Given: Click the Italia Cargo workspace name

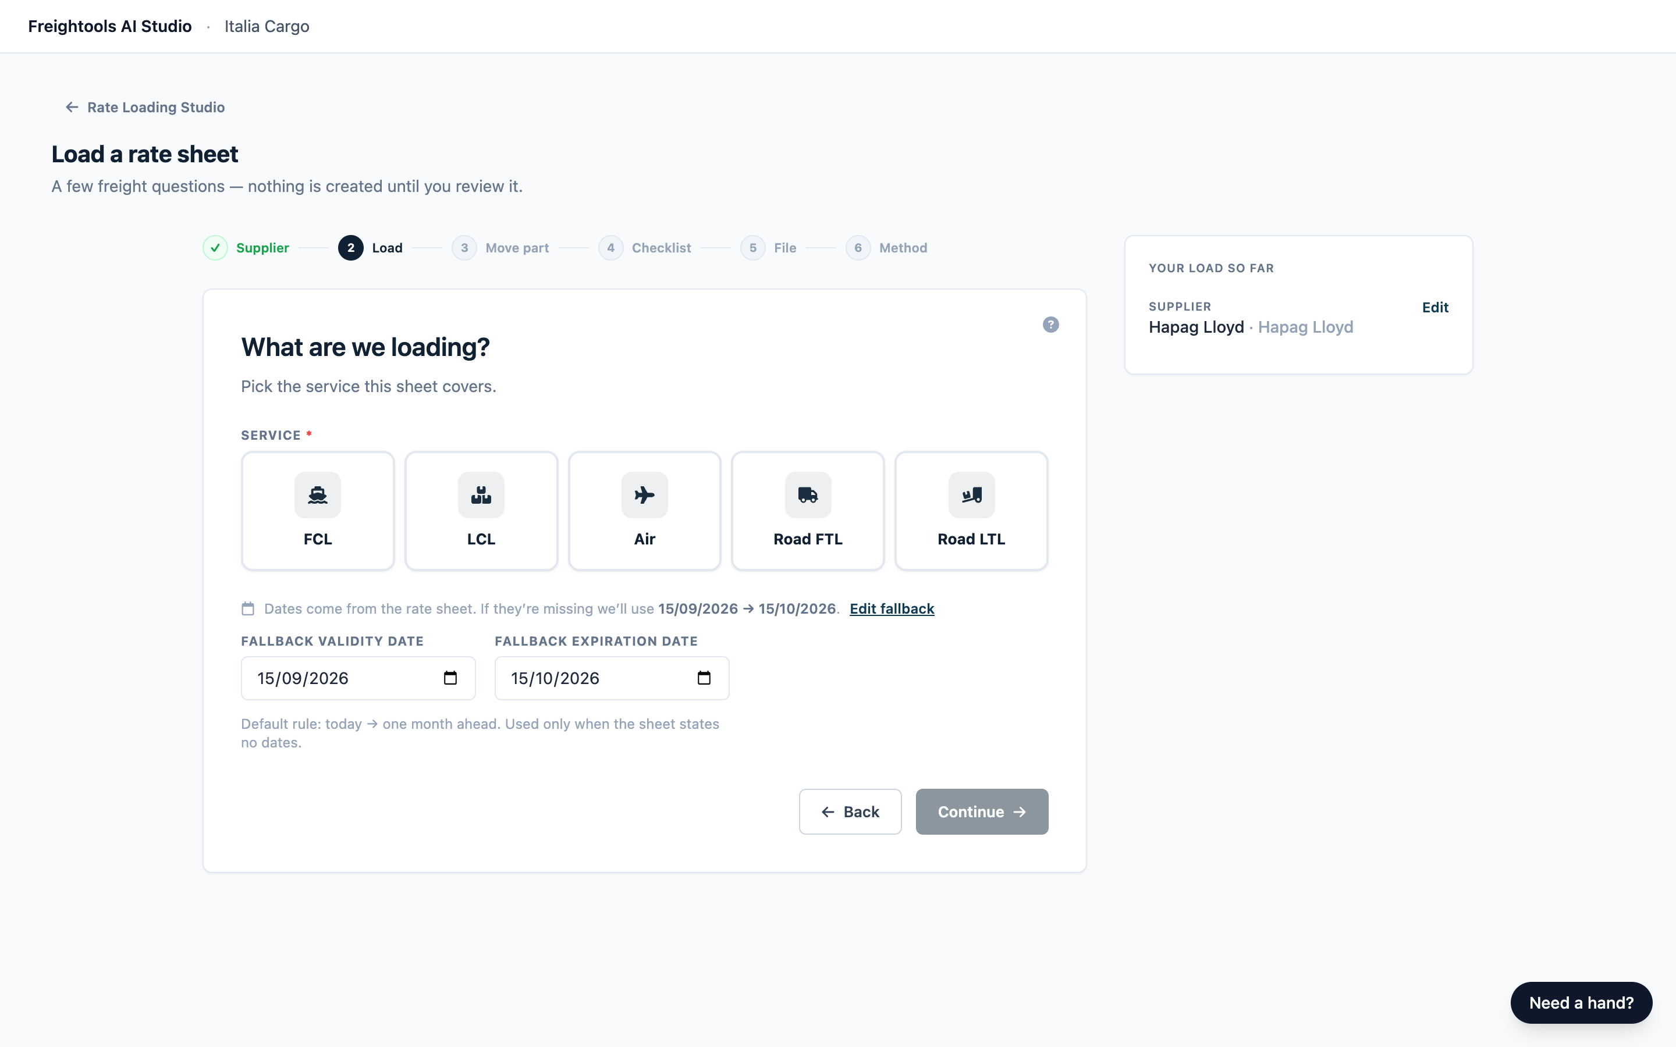Looking at the screenshot, I should (x=267, y=26).
